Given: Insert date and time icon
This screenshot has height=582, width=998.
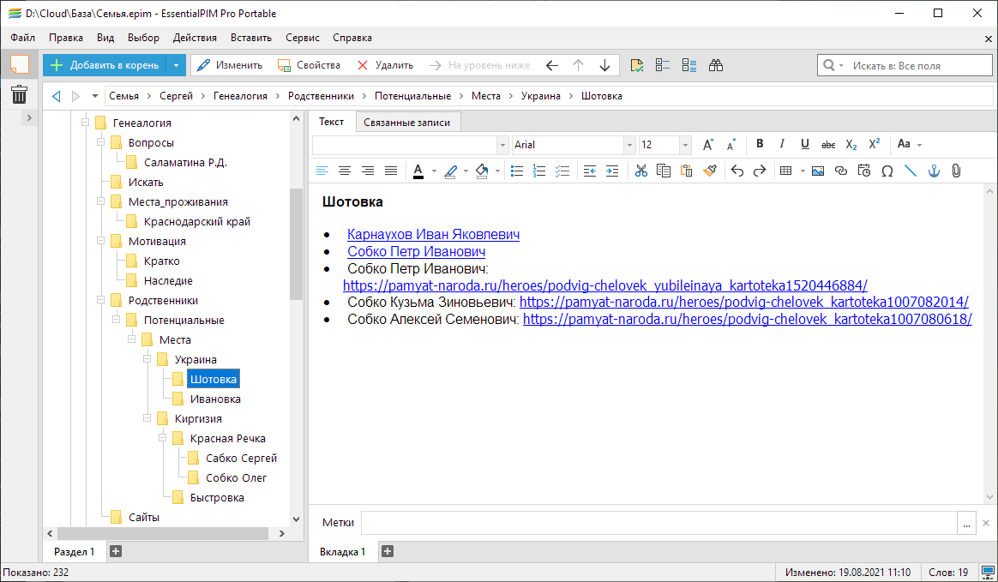Looking at the screenshot, I should point(863,171).
